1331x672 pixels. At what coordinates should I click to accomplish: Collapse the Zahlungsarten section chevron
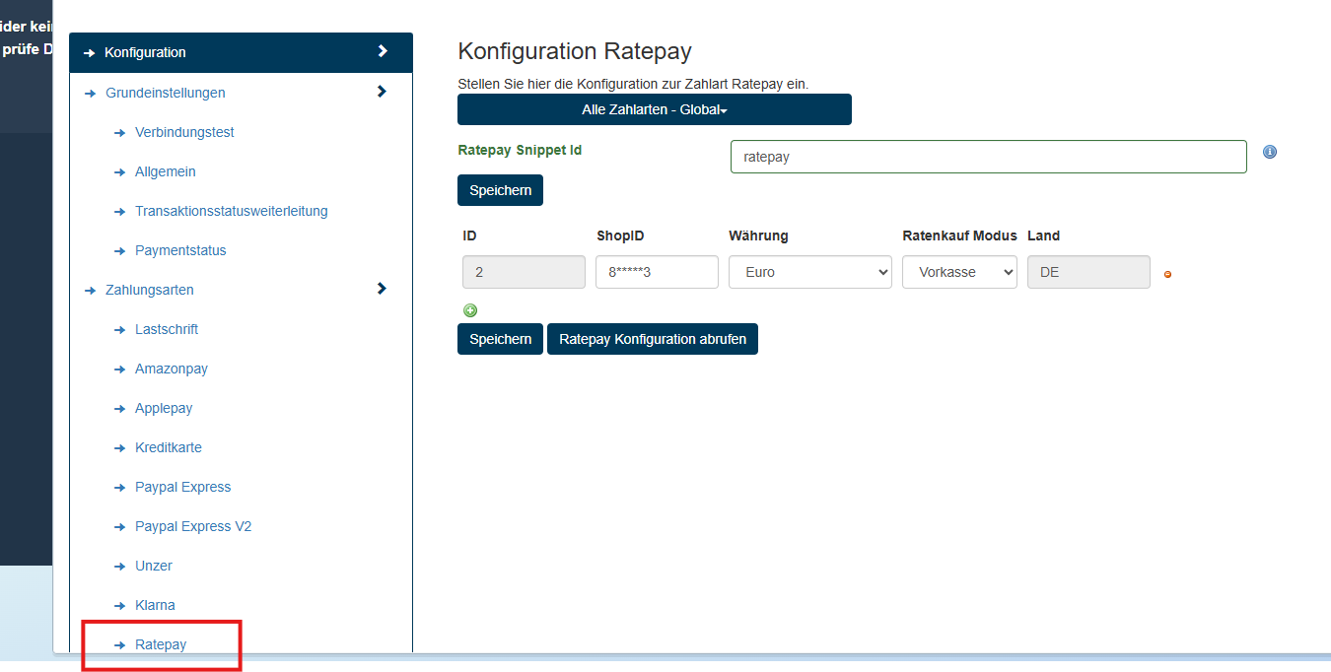pos(382,289)
